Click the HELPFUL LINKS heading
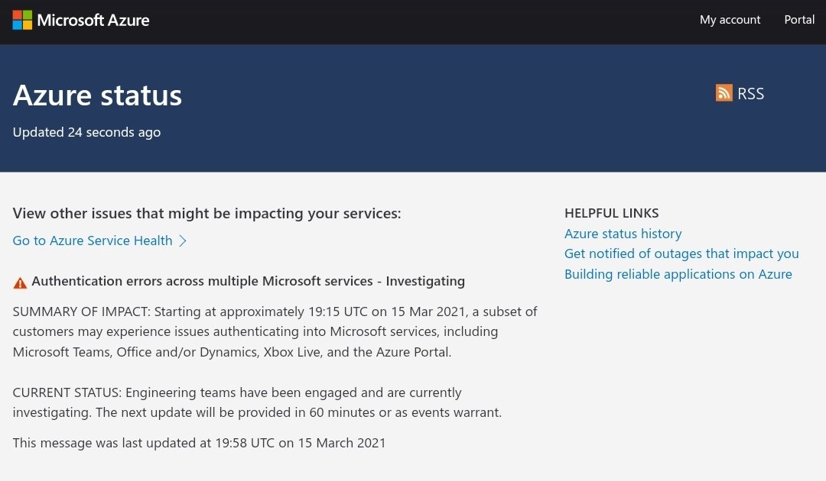Image resolution: width=826 pixels, height=481 pixels. [612, 213]
